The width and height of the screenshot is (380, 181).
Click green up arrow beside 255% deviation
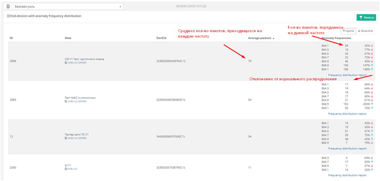[x=372, y=104]
